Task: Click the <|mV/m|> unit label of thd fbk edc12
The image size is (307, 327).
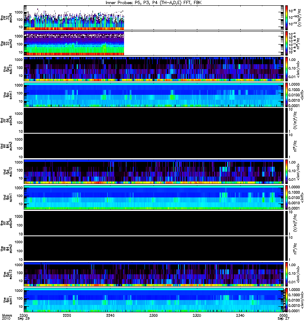Action: click(298, 172)
